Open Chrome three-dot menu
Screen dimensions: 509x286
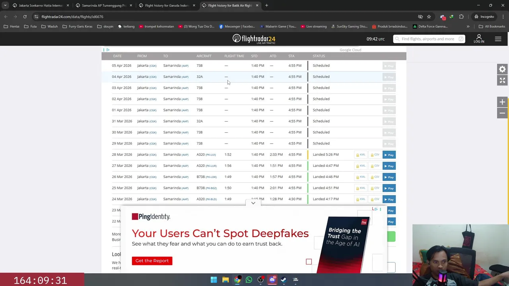[x=503, y=17]
